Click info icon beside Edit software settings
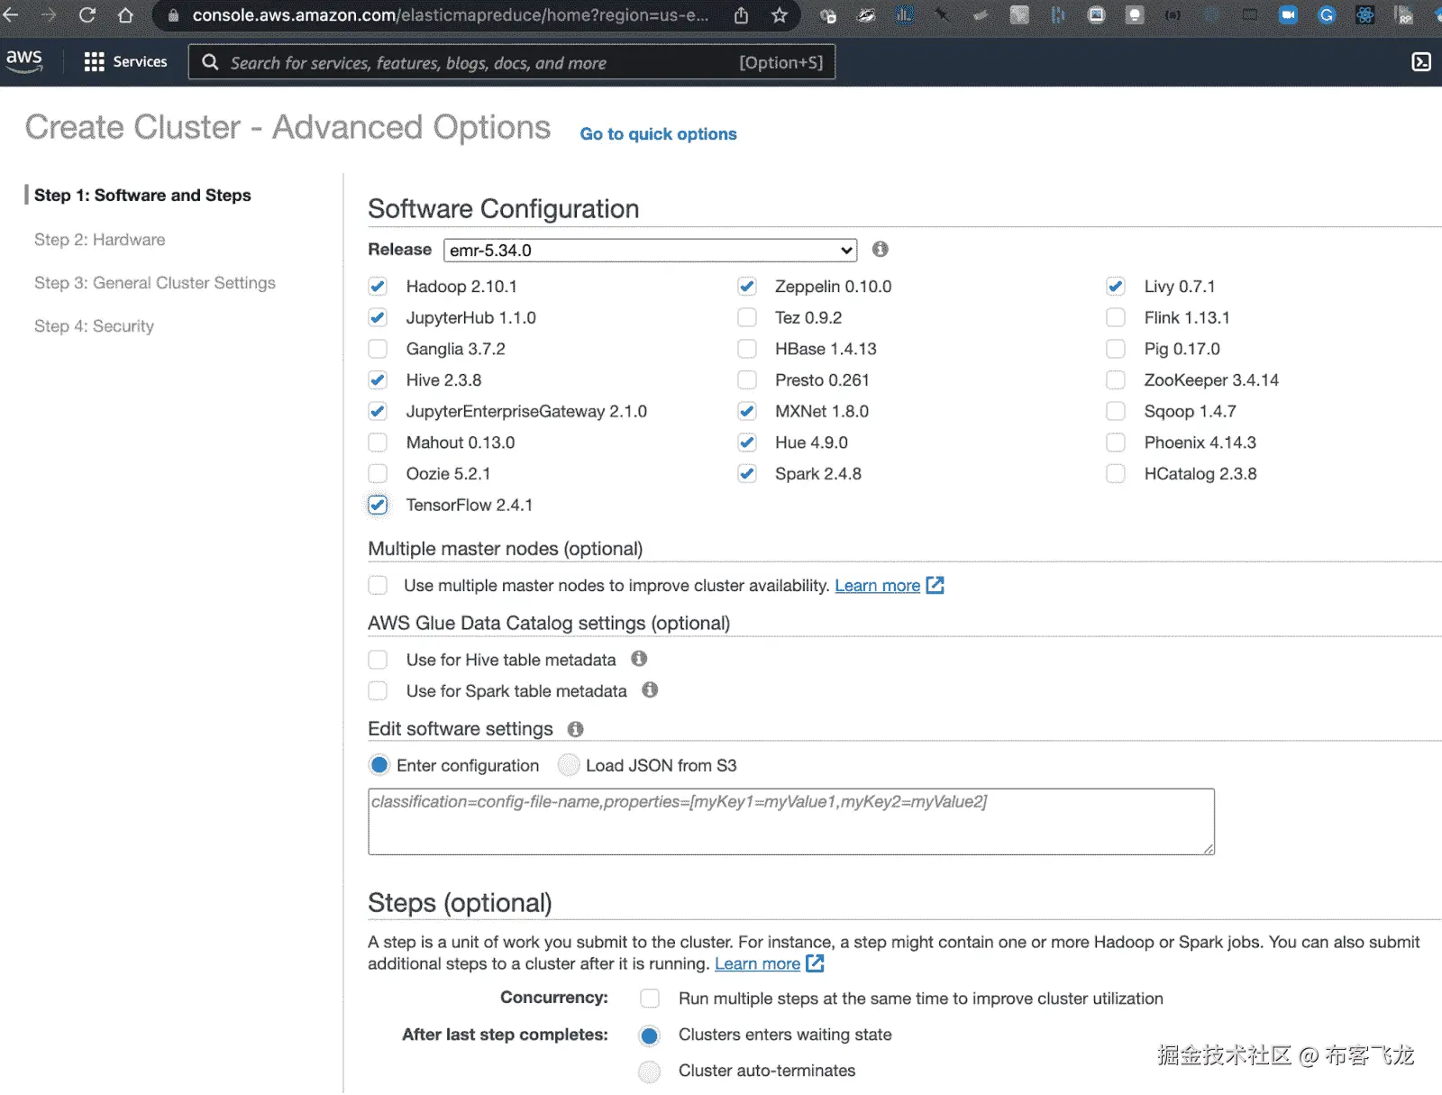Screen dimensions: 1442x1095 point(575,729)
